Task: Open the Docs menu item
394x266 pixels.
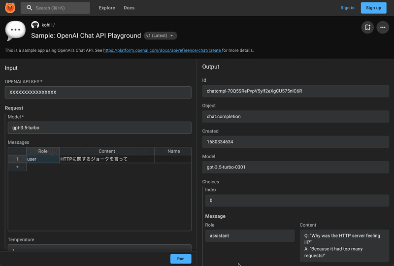Action: click(129, 8)
